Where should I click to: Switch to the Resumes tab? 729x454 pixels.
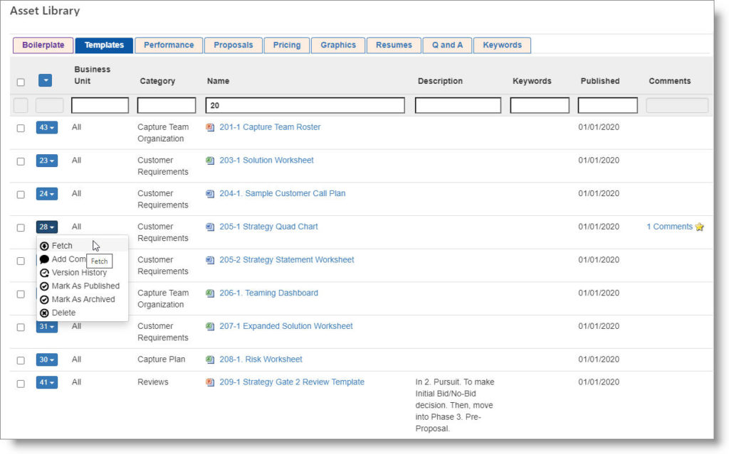coord(394,45)
